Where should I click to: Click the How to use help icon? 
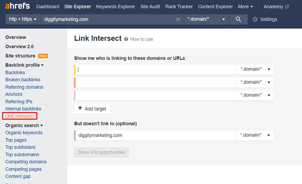[126, 39]
